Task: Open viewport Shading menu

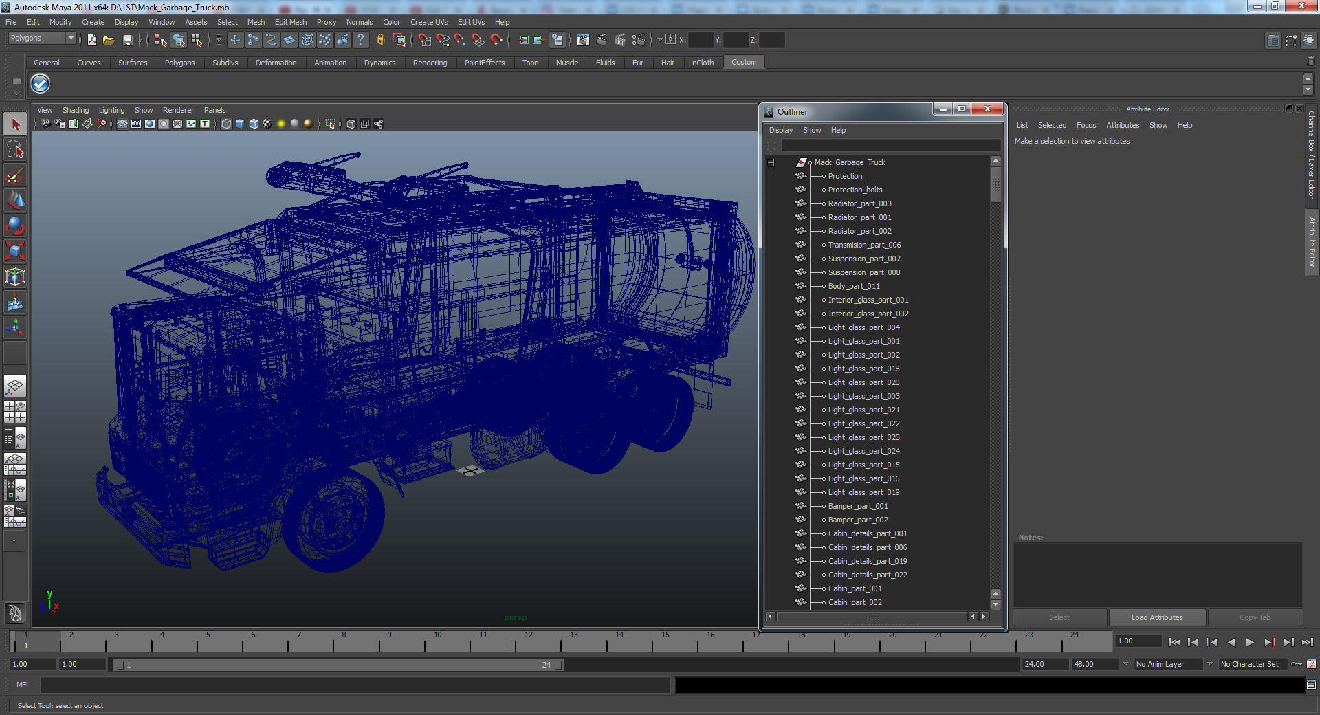Action: [76, 110]
